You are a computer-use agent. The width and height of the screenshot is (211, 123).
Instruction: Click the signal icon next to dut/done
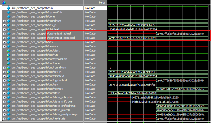9,63
